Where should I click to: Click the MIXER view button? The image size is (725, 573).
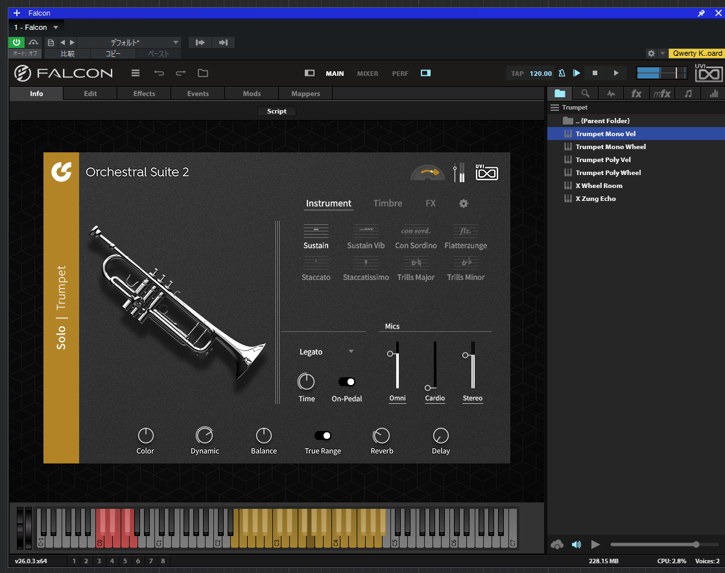(x=368, y=73)
